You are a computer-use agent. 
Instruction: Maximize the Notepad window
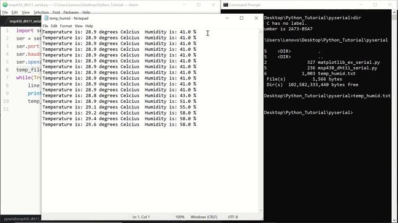coord(241,18)
